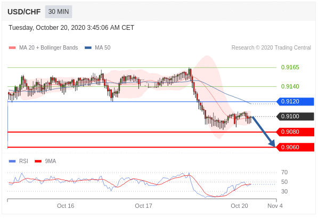Toggle the MA 50 legend entry
Viewport: 318px width, 218px height.
(x=97, y=47)
